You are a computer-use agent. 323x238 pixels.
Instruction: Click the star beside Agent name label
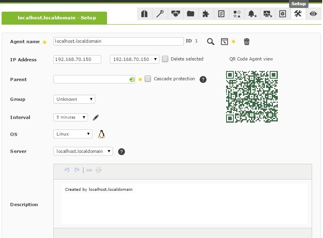(44, 42)
